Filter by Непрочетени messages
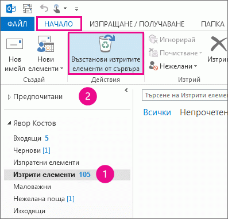Viewport: 228px width, 219px height. pyautogui.click(x=204, y=112)
